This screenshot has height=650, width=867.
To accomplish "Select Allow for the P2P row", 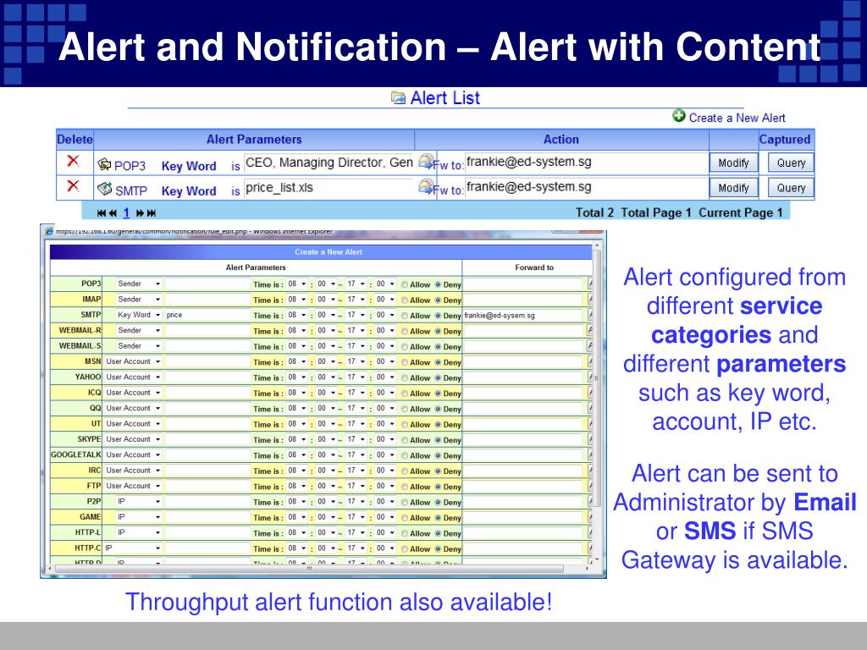I will pos(405,502).
